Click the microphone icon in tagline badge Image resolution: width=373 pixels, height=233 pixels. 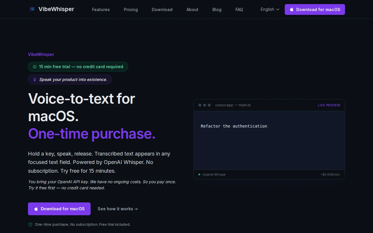tap(35, 80)
